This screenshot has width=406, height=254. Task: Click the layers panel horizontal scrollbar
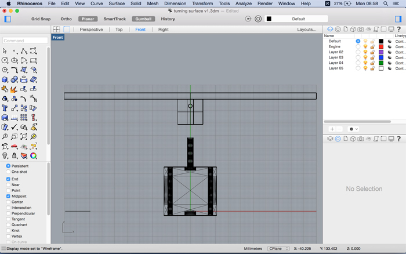(357, 121)
